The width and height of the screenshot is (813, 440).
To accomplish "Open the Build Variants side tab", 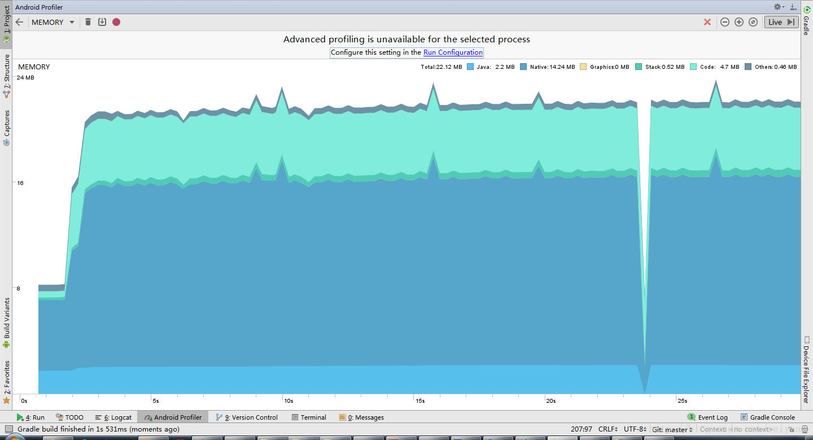I will point(6,322).
